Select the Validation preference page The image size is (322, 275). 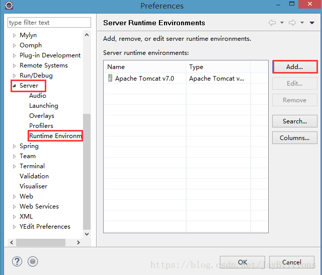point(34,176)
